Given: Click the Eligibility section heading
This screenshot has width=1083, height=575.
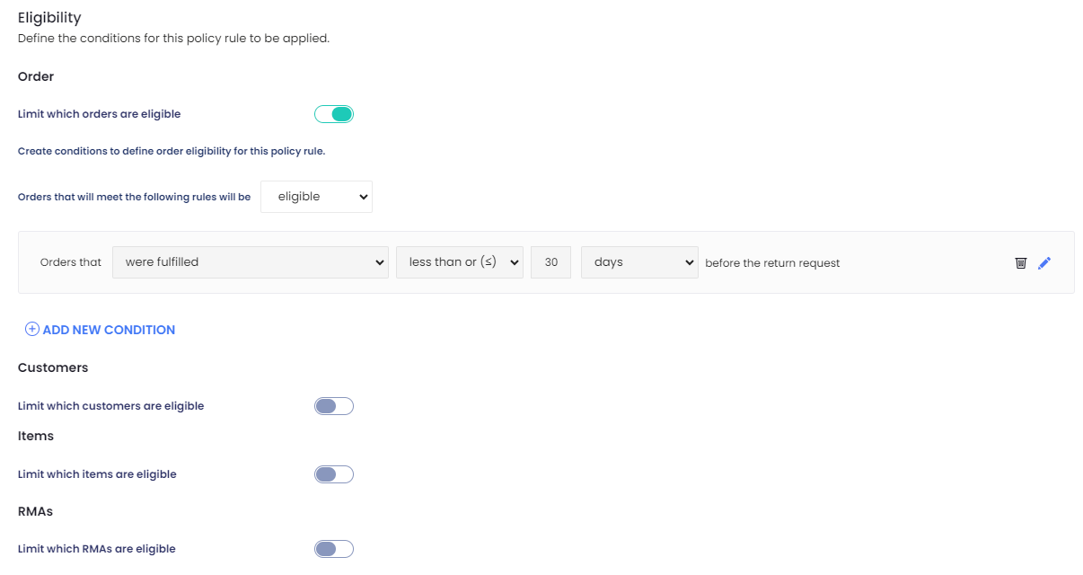Looking at the screenshot, I should tap(49, 17).
